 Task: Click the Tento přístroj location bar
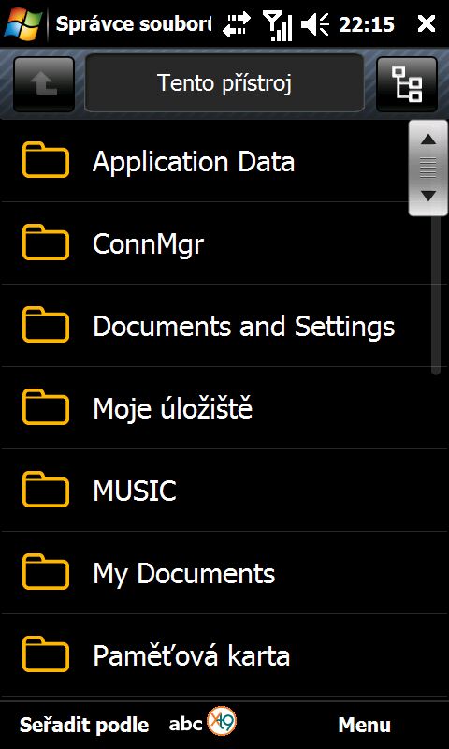(x=224, y=83)
